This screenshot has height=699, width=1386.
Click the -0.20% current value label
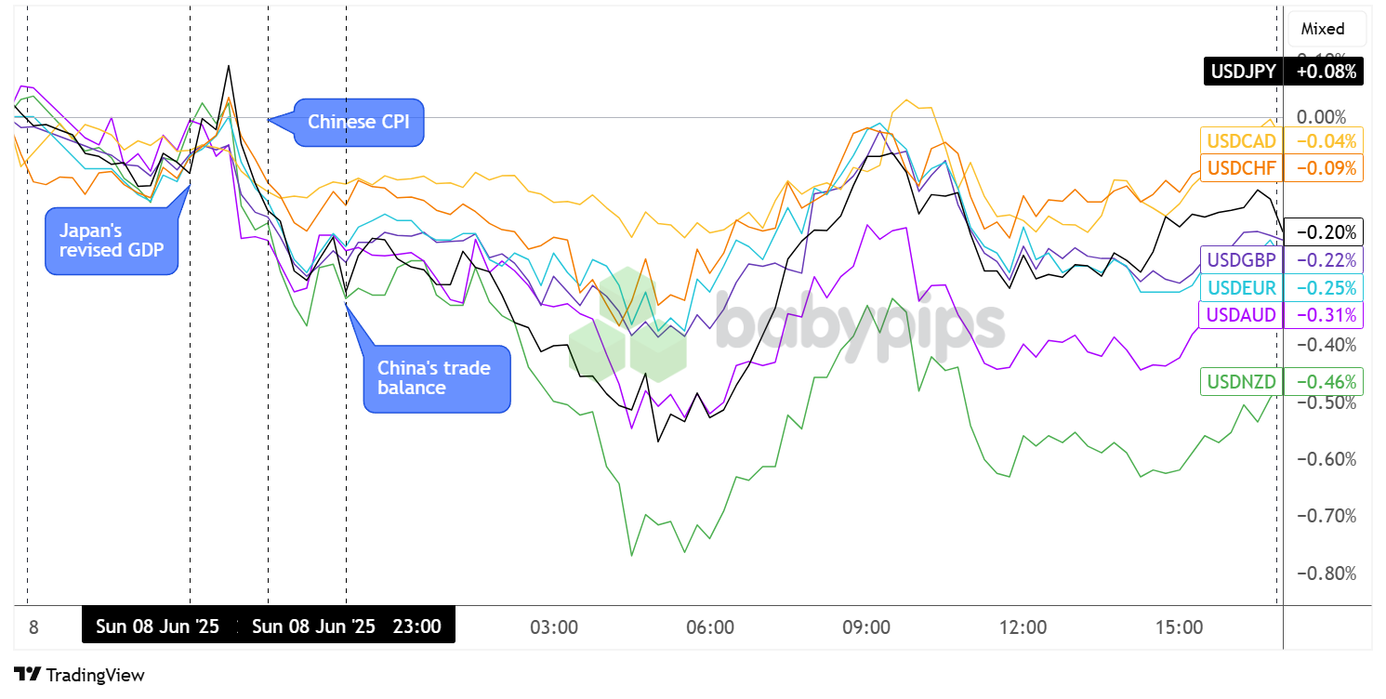point(1324,232)
